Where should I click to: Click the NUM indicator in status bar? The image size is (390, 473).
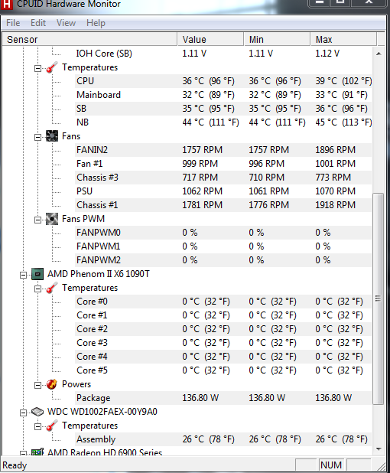point(331,465)
